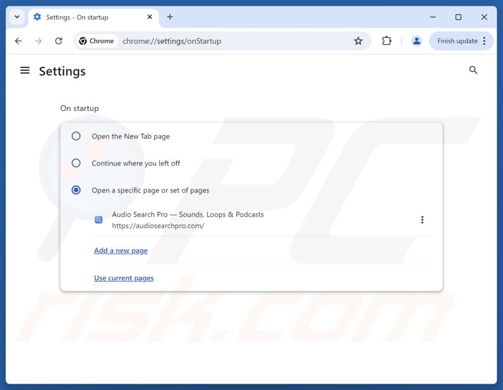Open the Chrome profile avatar
The width and height of the screenshot is (503, 390).
pyautogui.click(x=416, y=41)
